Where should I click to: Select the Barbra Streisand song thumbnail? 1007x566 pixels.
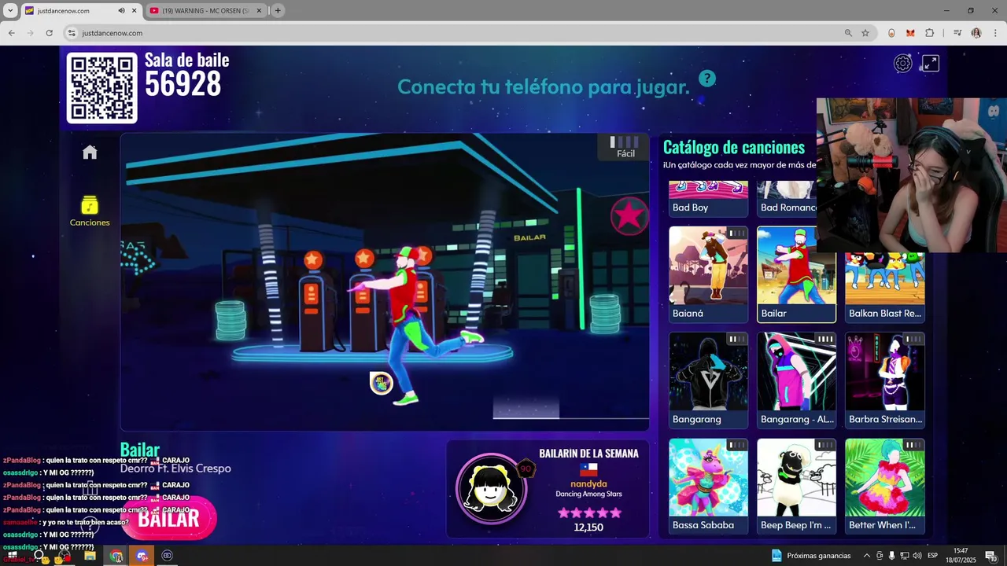click(885, 372)
